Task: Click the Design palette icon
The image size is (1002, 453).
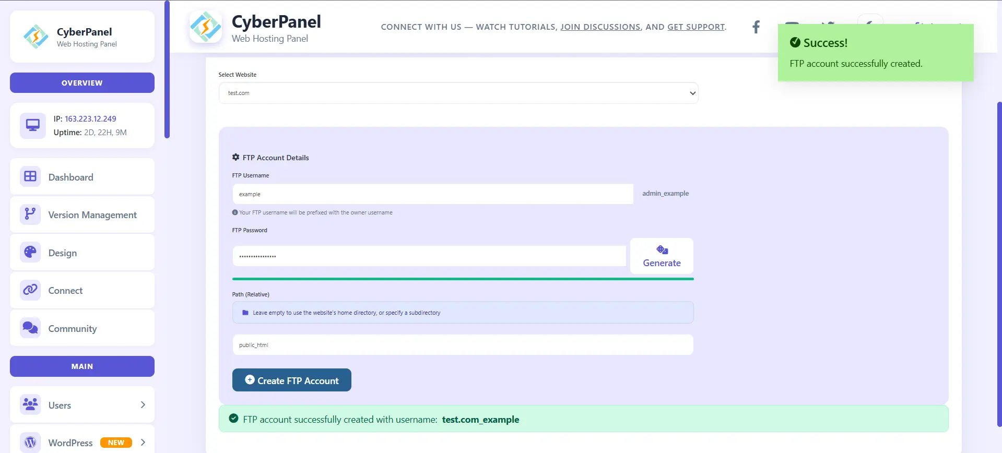Action: (30, 252)
